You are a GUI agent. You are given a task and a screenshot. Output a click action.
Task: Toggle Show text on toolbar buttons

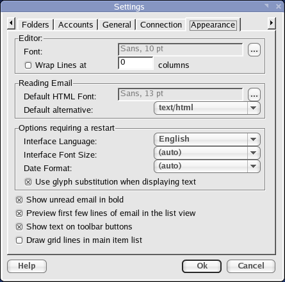click(x=19, y=227)
